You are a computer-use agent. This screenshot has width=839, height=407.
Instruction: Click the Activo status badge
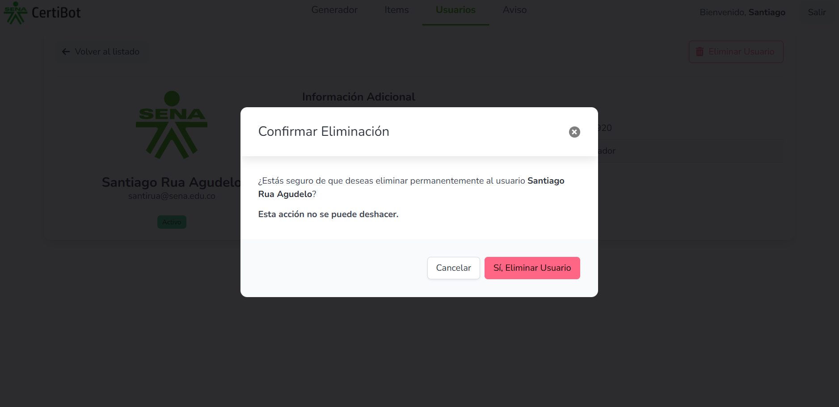(172, 222)
